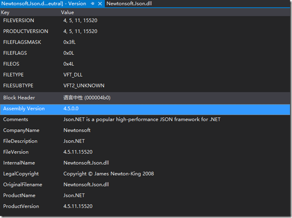The image size is (292, 218).
Task: Click the ProductVersion value 4.5.11.15520
Action: click(78, 206)
